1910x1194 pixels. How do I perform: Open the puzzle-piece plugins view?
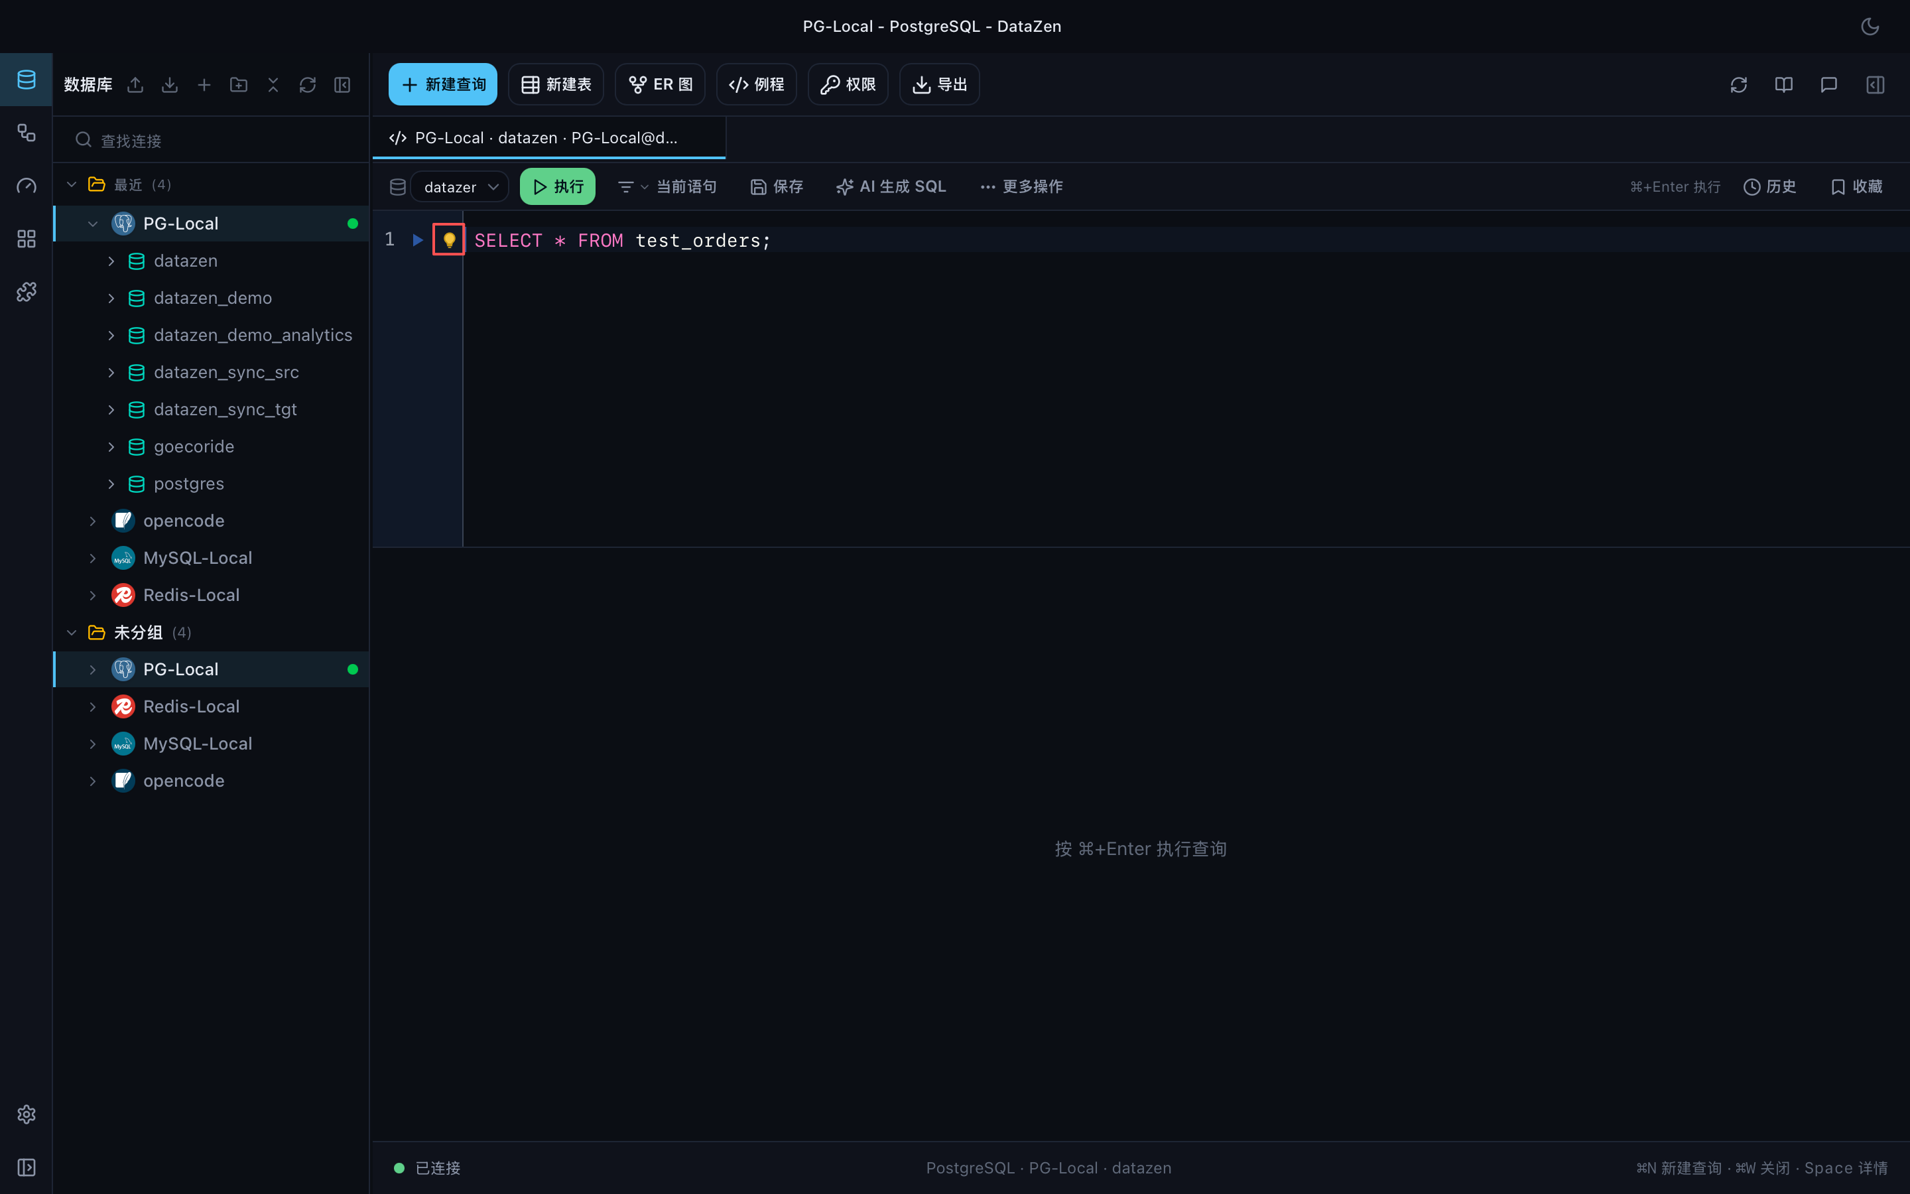pyautogui.click(x=26, y=291)
